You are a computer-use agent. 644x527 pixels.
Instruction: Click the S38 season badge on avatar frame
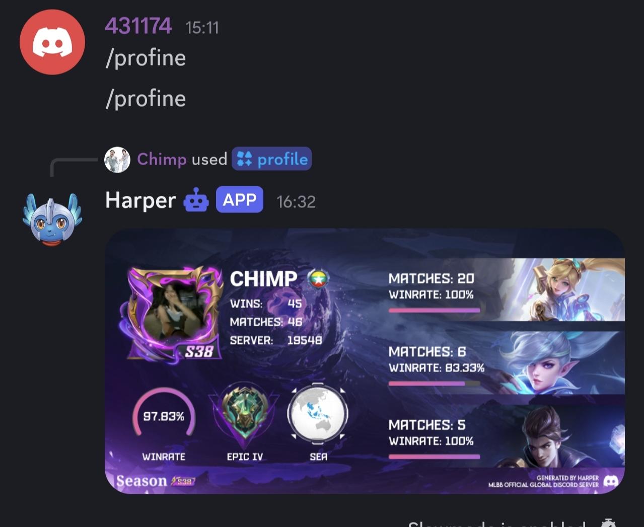(199, 351)
